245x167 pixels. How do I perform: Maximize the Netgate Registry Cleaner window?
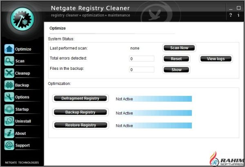tap(238, 8)
